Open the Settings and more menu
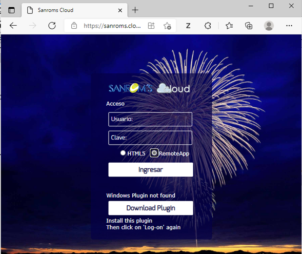 pyautogui.click(x=289, y=26)
